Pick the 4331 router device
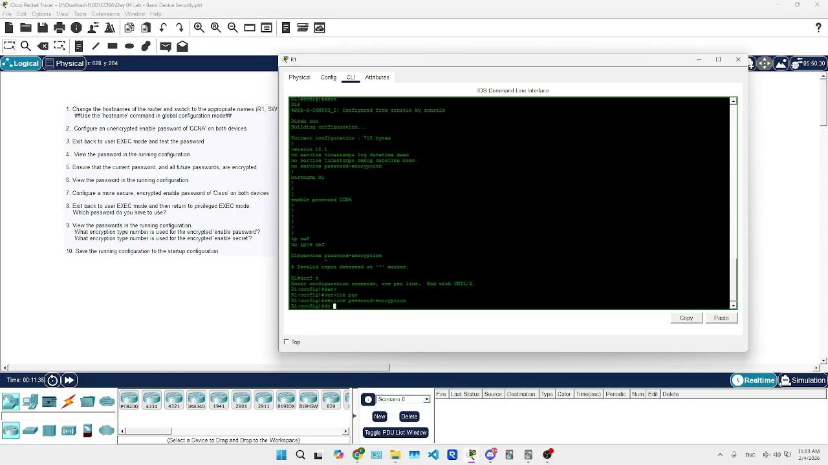This screenshot has height=465, width=828. [x=151, y=400]
